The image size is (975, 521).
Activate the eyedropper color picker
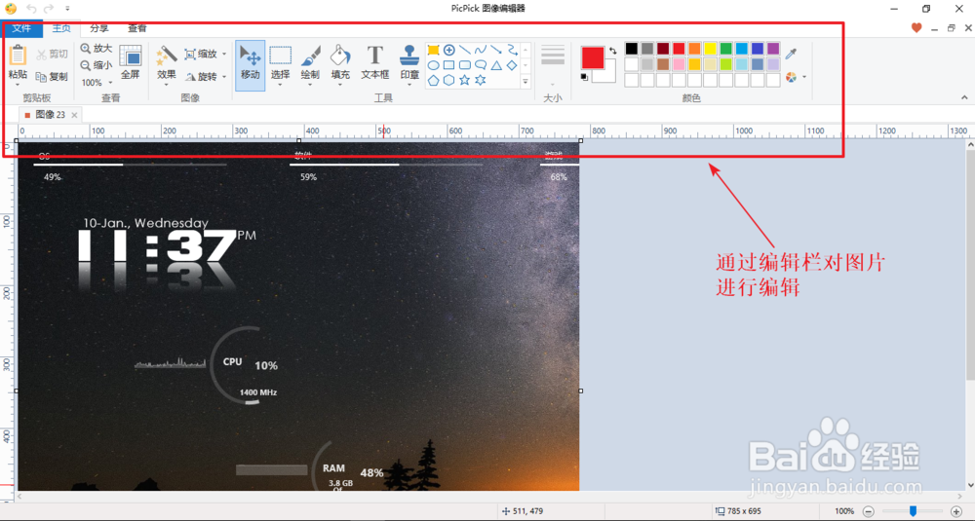pos(791,54)
